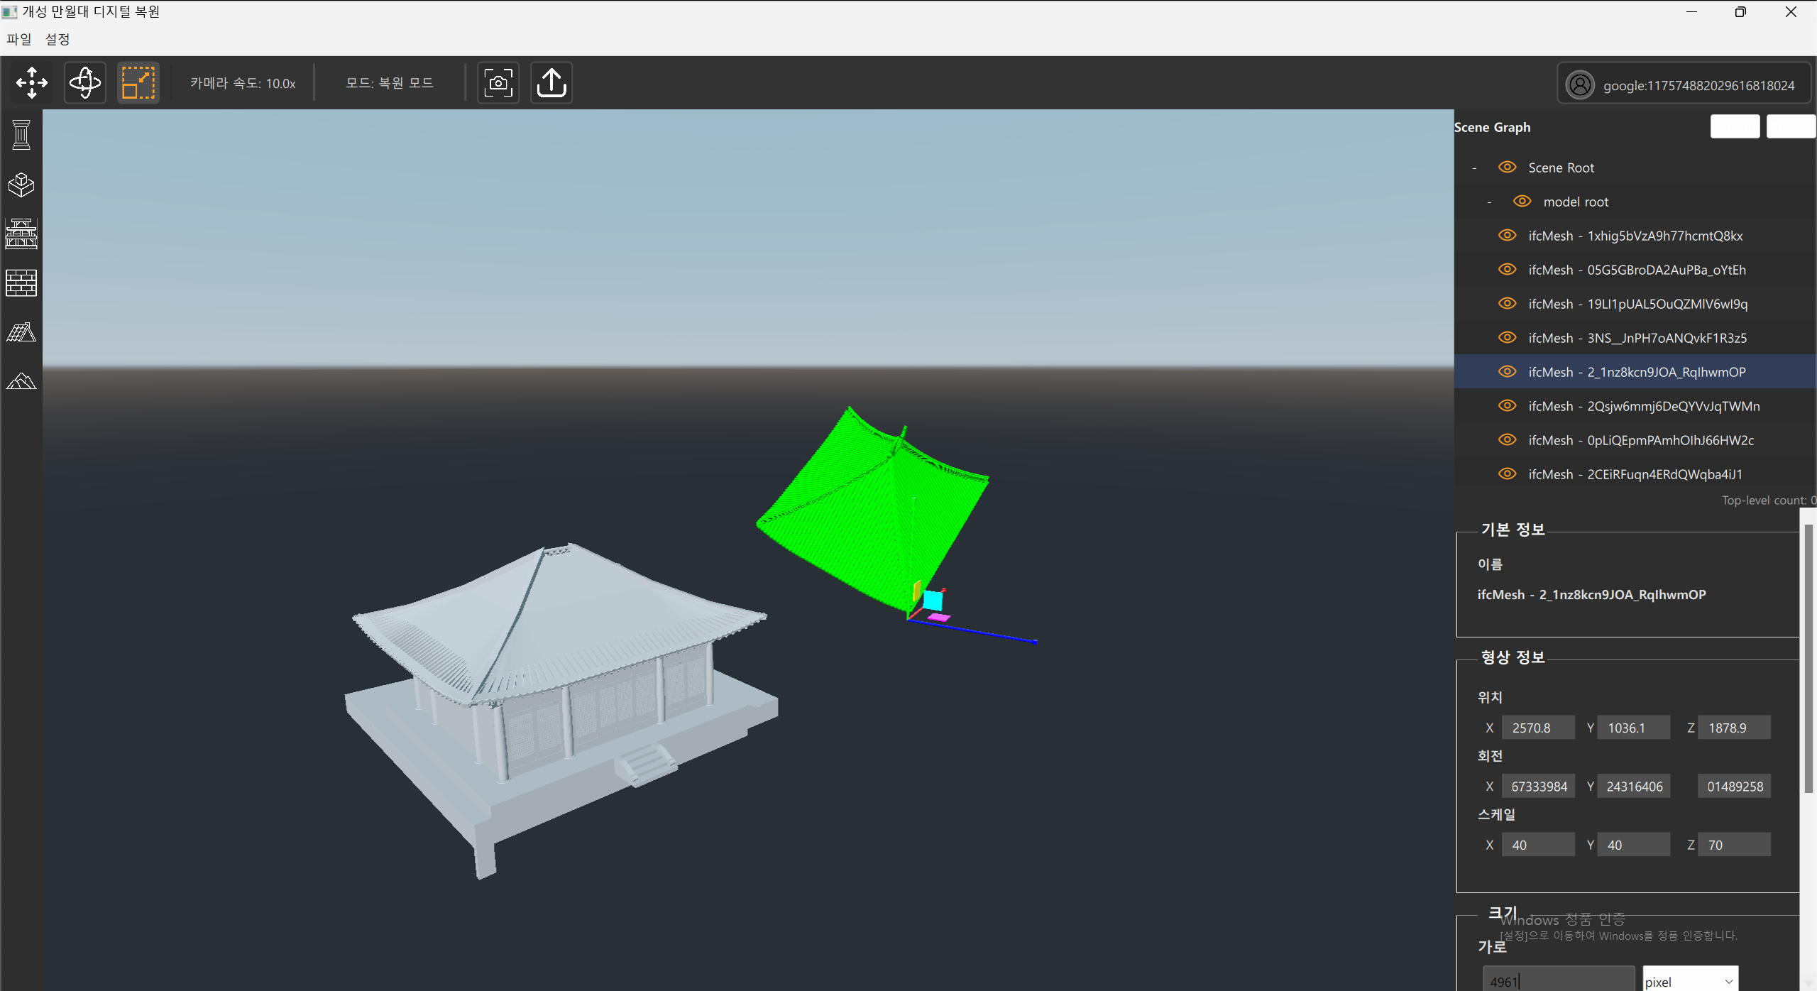Click the google account user button

point(1684,85)
